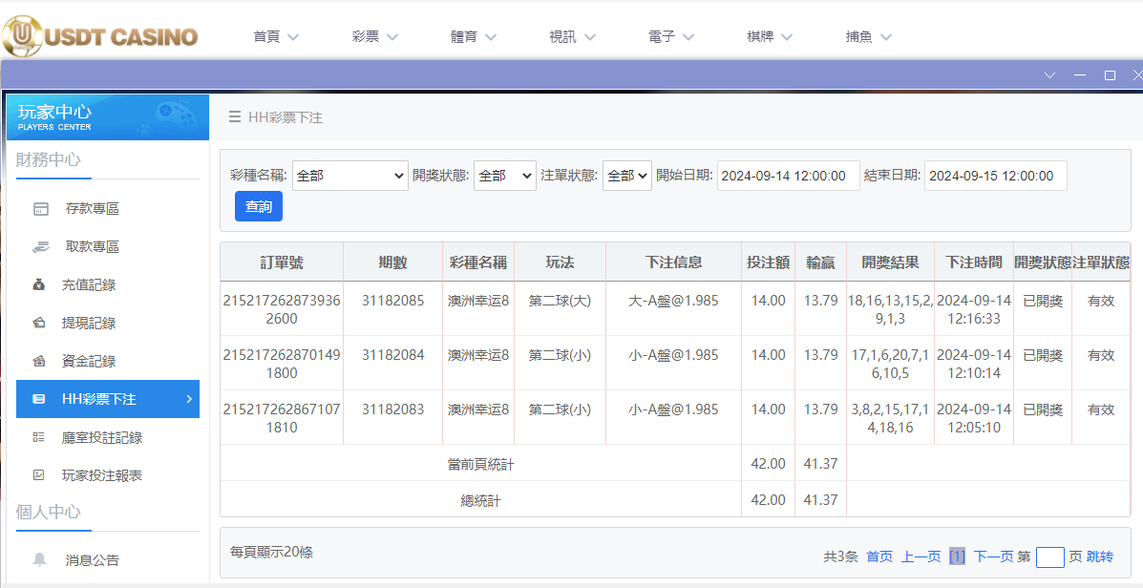This screenshot has height=588, width=1143.
Task: Open the 開獎狀態 draw status dropdown
Action: (x=504, y=176)
